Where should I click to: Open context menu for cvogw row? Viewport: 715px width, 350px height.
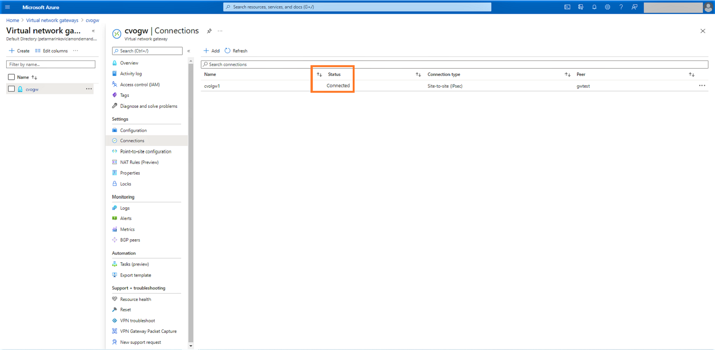89,89
